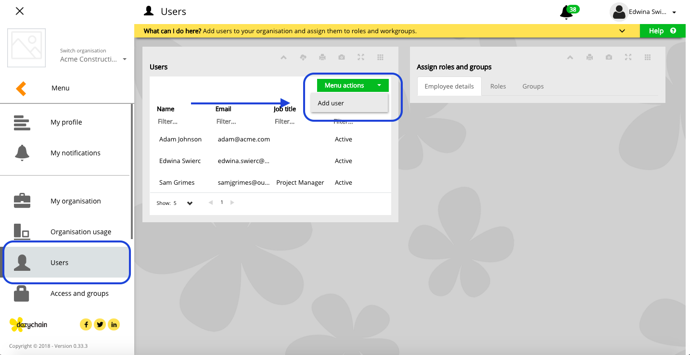Open the dazychain LinkedIn link

point(114,325)
